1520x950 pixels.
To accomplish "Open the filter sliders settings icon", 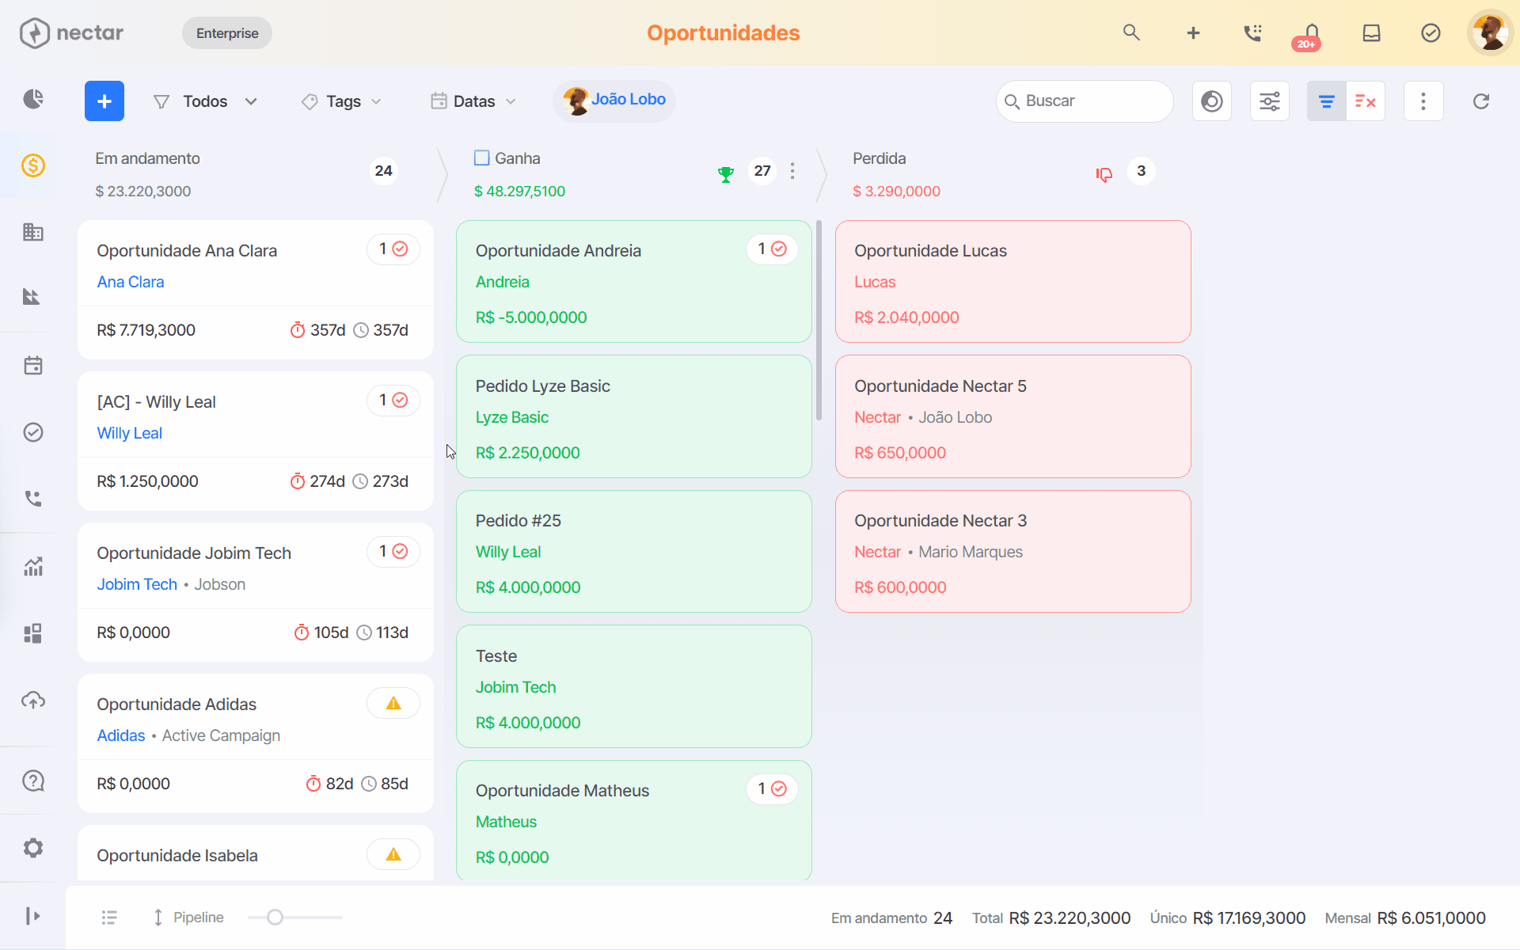I will click(x=1270, y=101).
